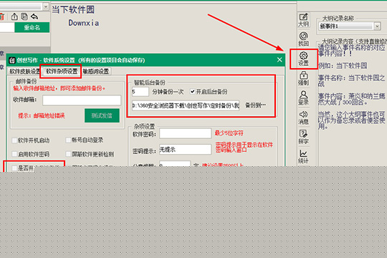
Task: Click the outline text 事件名称: 当下软件园之战
Action: 351,81
